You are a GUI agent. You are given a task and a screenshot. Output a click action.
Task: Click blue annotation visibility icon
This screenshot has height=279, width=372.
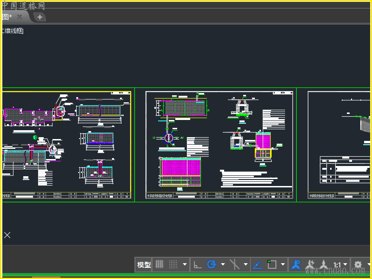pos(296,265)
